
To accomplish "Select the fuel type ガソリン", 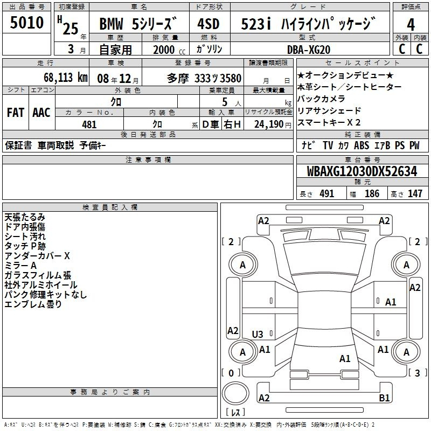I will point(209,49).
